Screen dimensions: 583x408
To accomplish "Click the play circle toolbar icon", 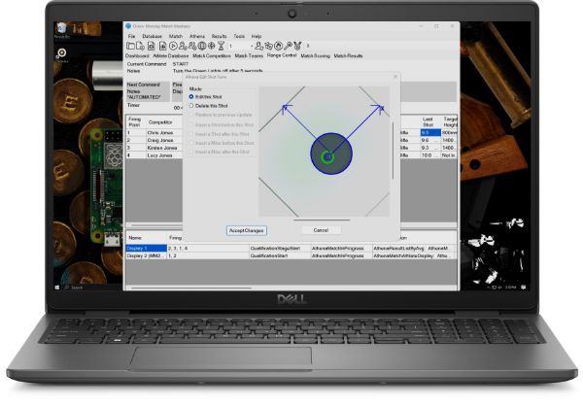I will [173, 46].
